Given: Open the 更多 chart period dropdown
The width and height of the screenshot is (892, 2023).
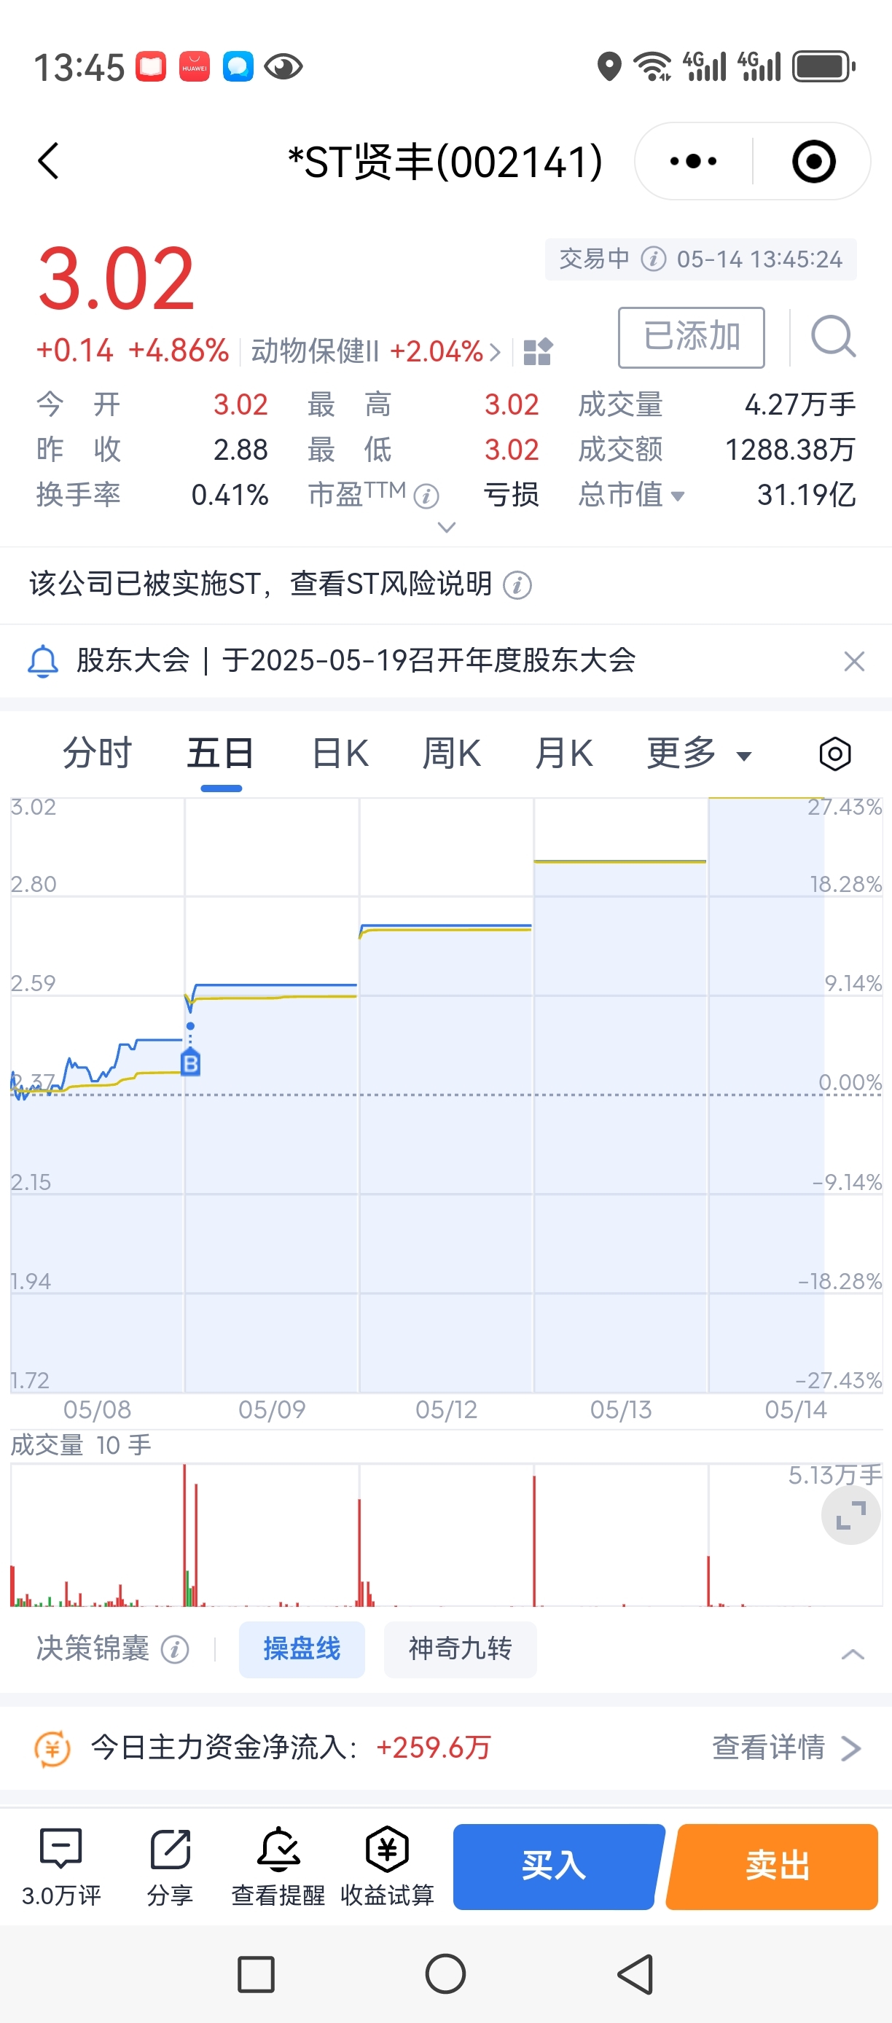Looking at the screenshot, I should coord(699,754).
